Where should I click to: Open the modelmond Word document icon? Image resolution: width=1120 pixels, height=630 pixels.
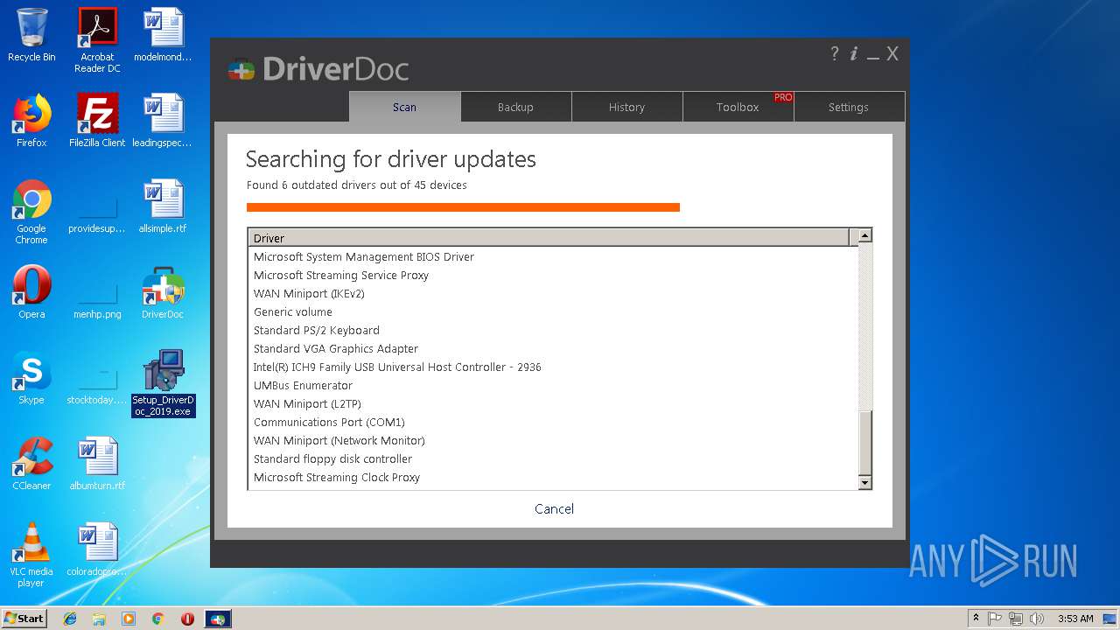coord(163,35)
